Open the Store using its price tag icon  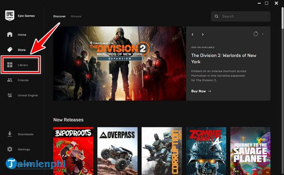pos(9,49)
